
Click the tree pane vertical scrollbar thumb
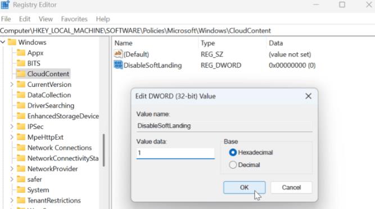point(103,150)
